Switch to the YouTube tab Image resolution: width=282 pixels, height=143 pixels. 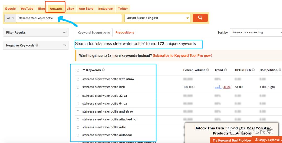[27, 9]
